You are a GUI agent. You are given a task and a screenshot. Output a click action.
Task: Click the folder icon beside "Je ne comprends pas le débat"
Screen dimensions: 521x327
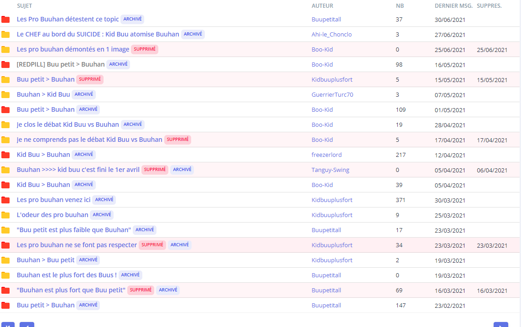click(5, 140)
